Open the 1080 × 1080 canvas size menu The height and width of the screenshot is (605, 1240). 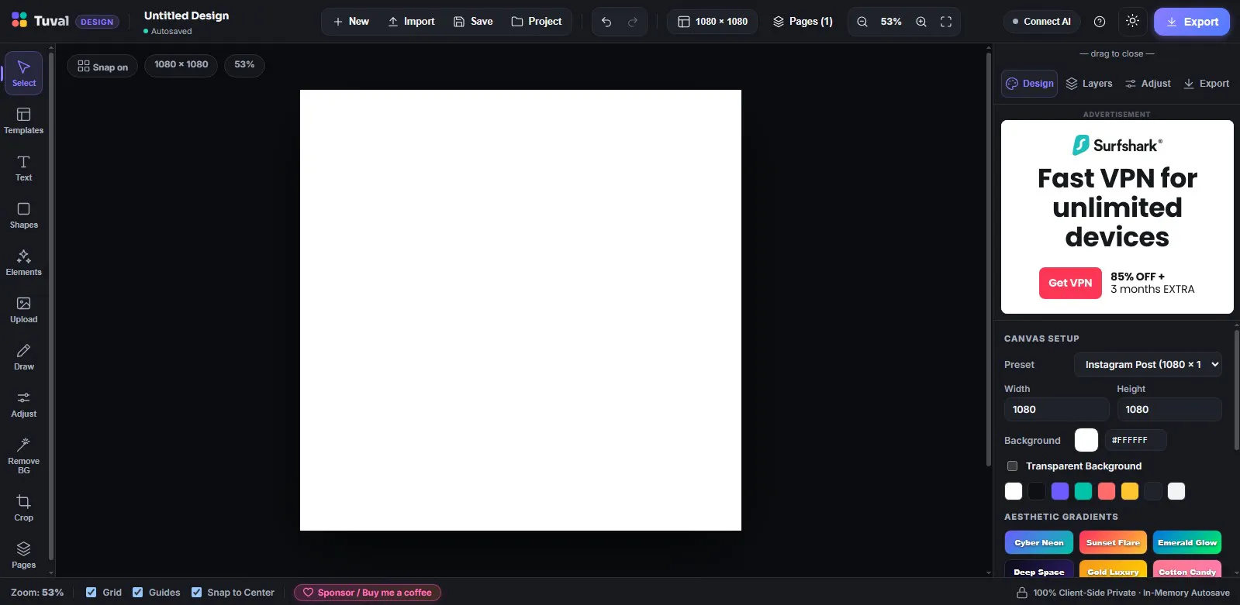click(713, 22)
